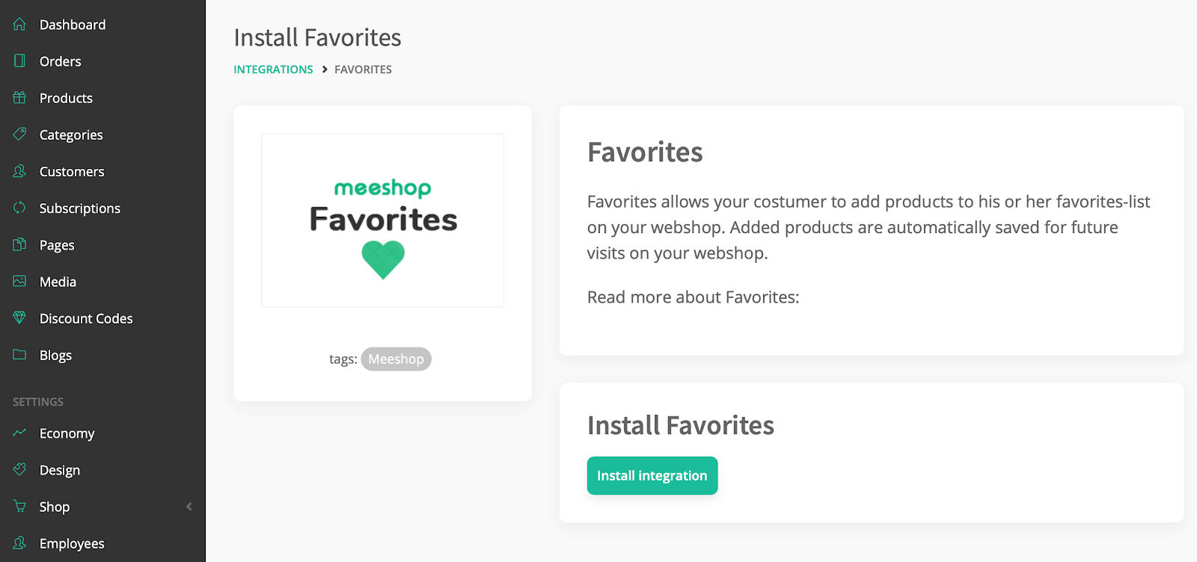This screenshot has height=562, width=1197.
Task: Click the Economy chart icon
Action: coord(19,433)
